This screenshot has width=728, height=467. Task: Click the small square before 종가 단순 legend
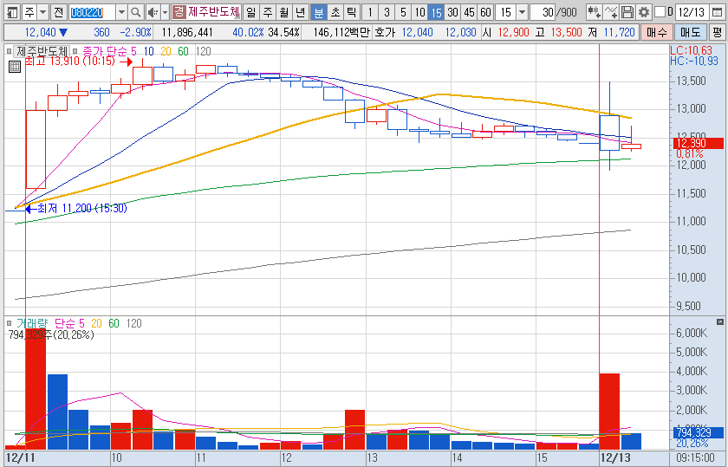tap(75, 51)
